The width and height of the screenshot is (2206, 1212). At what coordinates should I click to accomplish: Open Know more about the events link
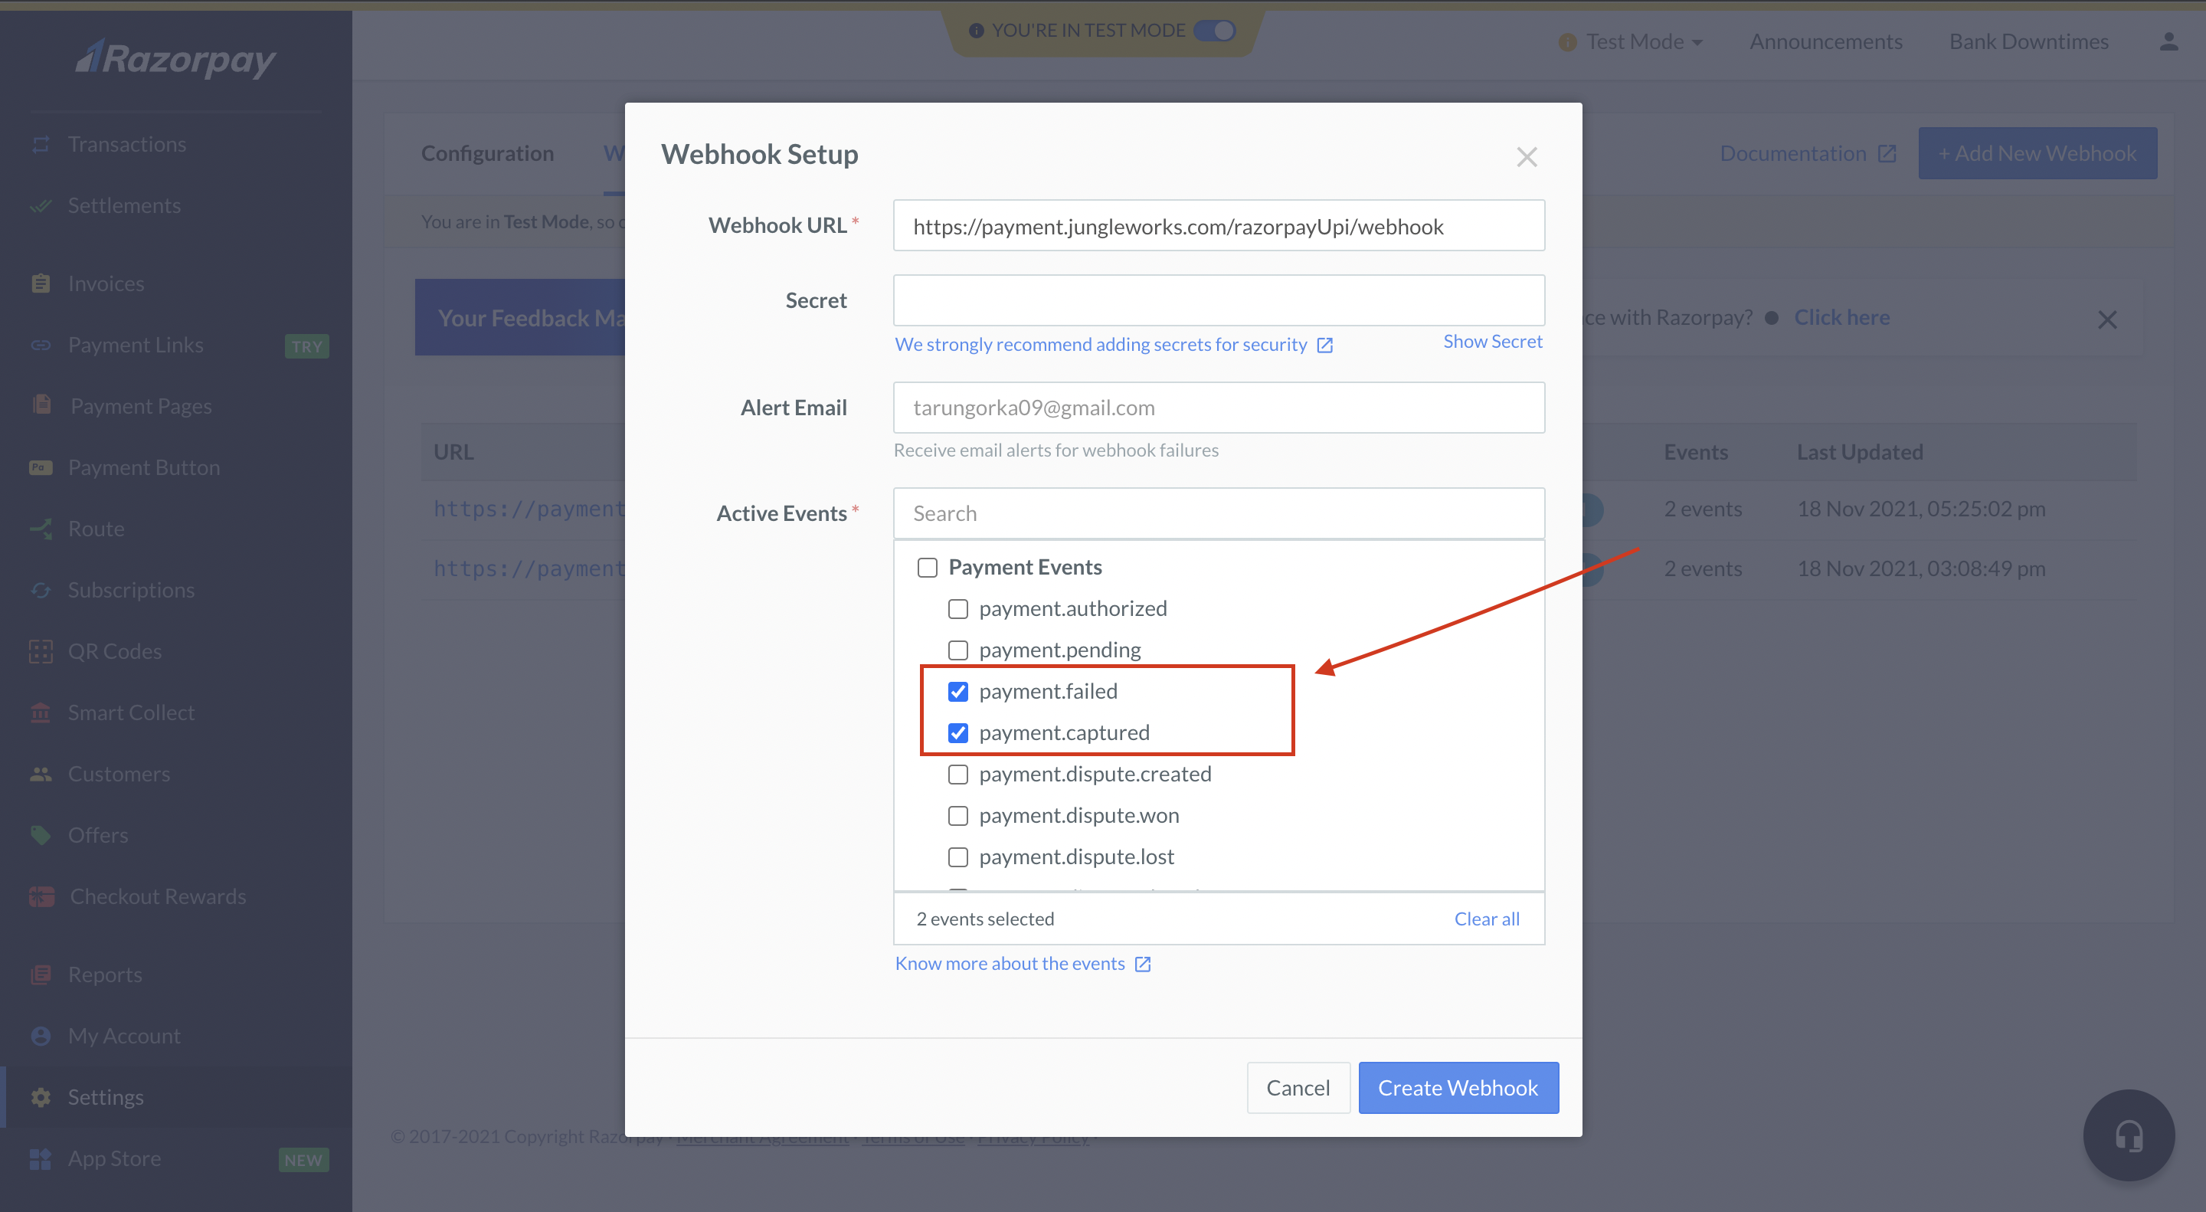click(x=1010, y=964)
